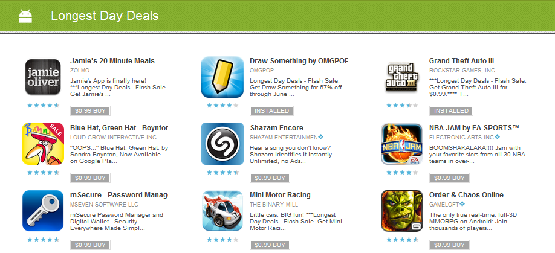Image resolution: width=555 pixels, height=253 pixels.
Task: Buy NBA JAM for $0.99
Action: coord(449,178)
